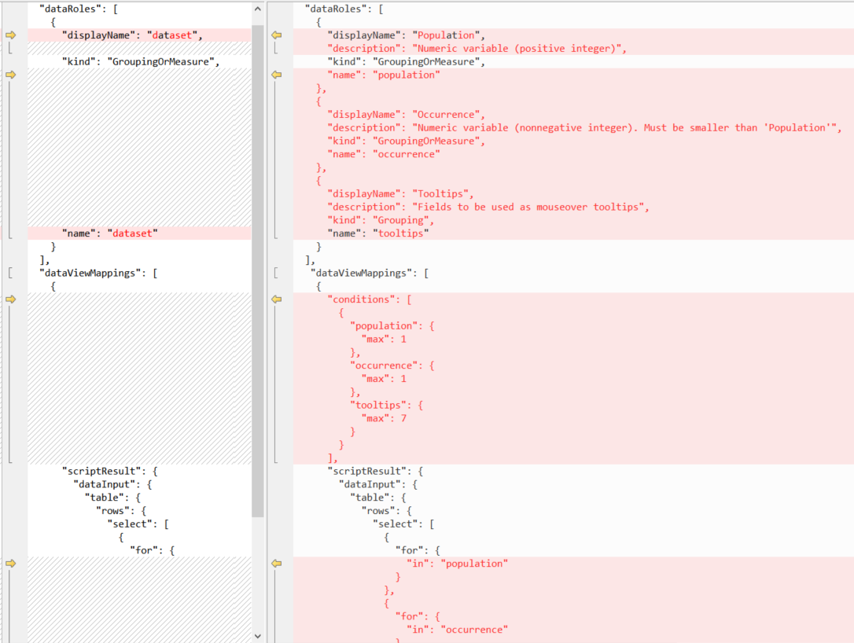Image resolution: width=854 pixels, height=643 pixels.
Task: Click the right pane "name": "population" line
Action: 384,75
